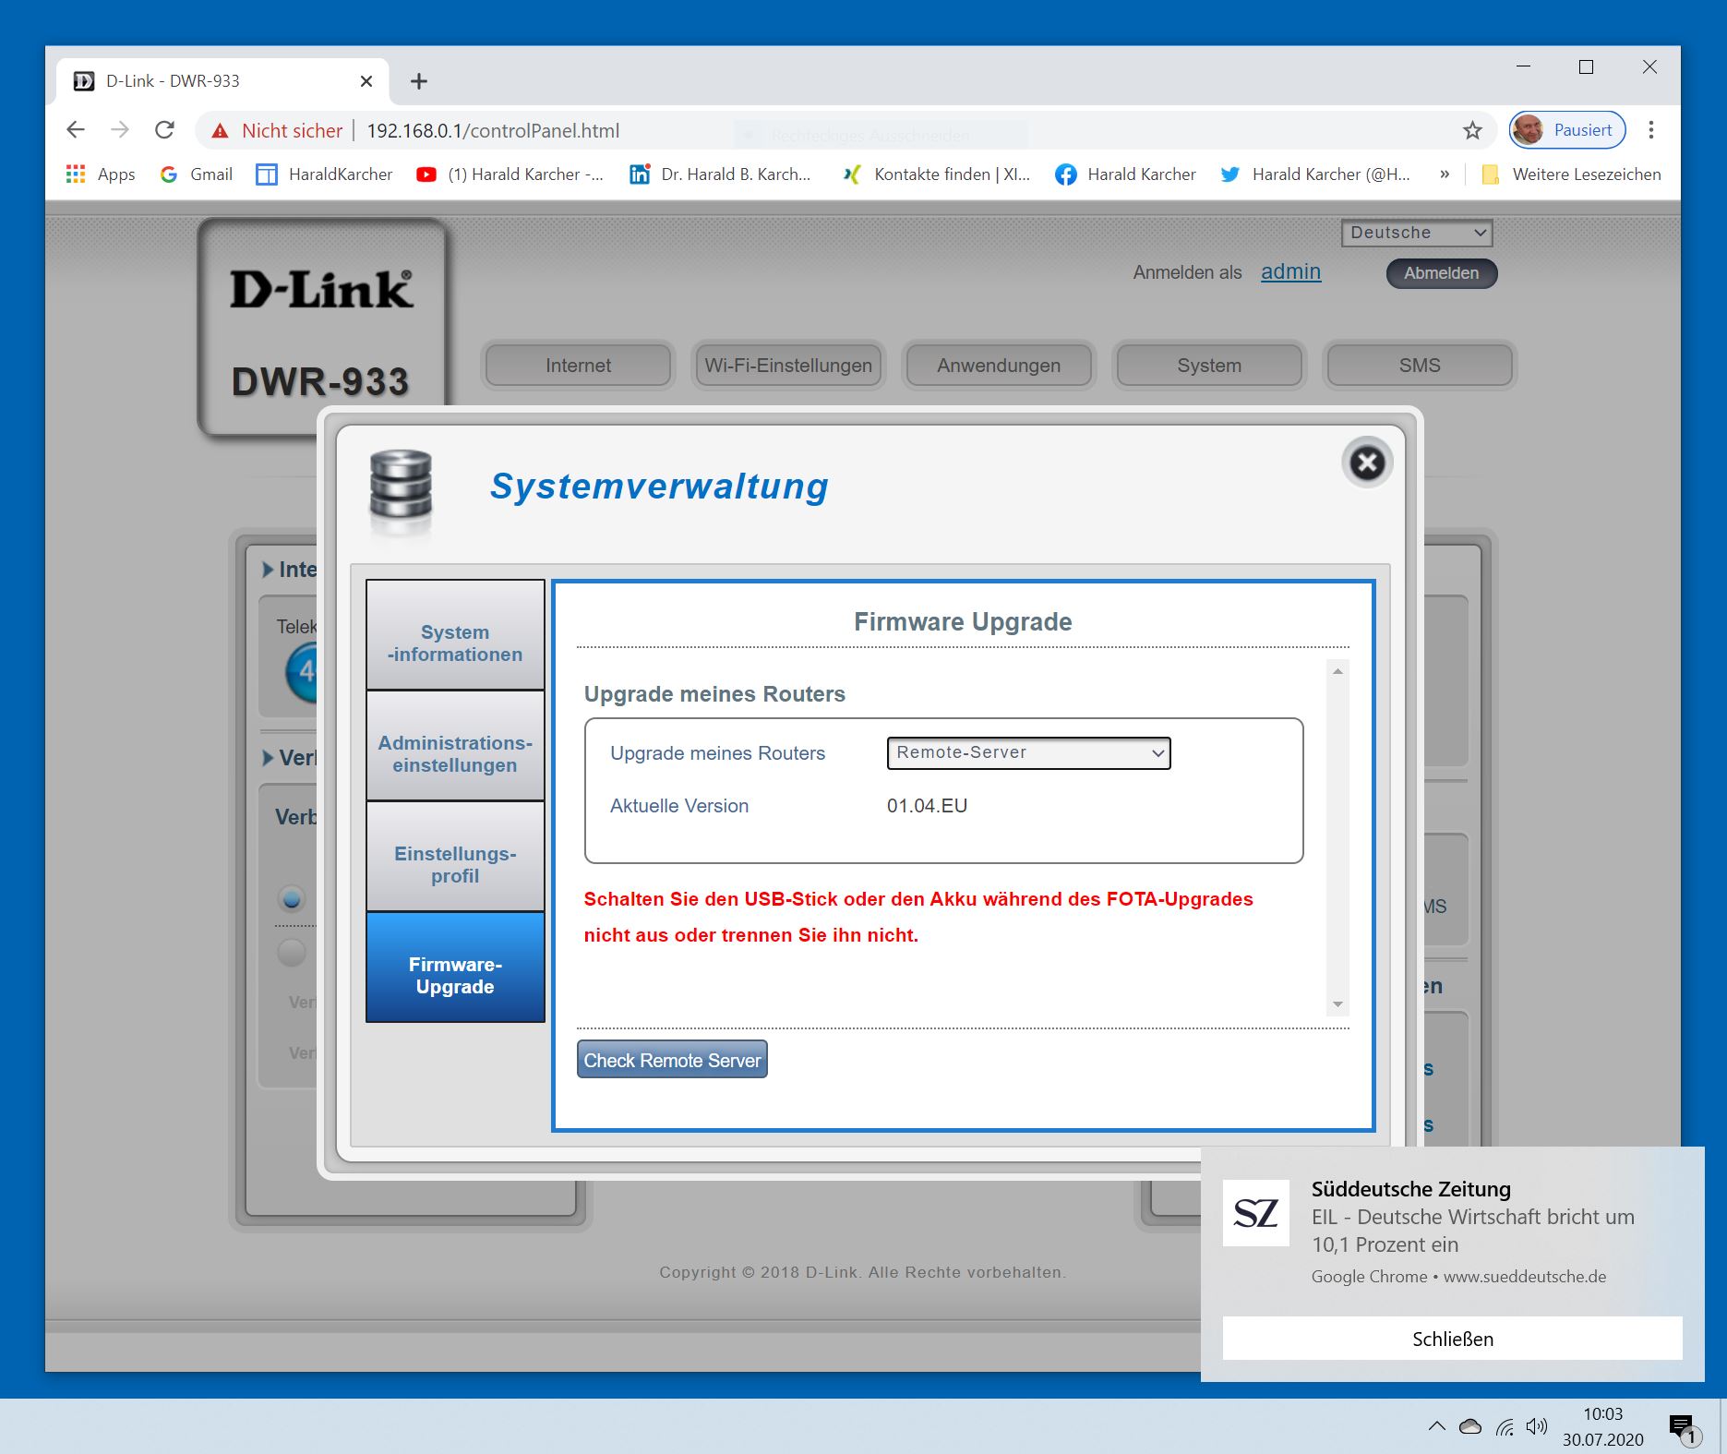The width and height of the screenshot is (1727, 1454).
Task: Open the HaraldKarcher calendar bookmark
Action: 324,174
